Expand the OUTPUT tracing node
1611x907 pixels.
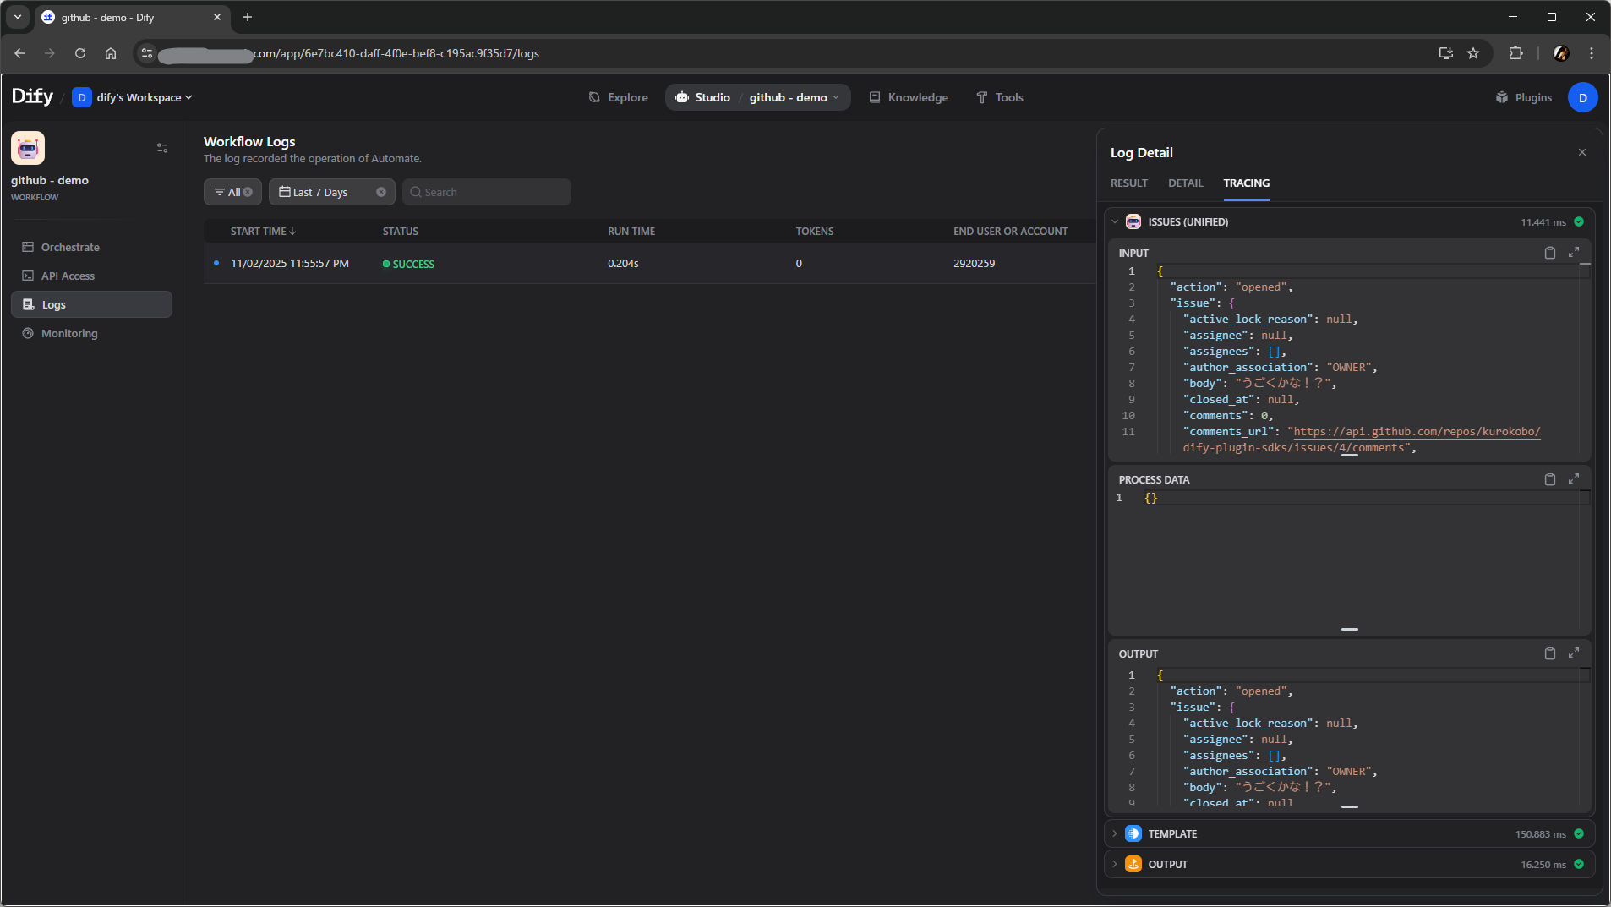click(x=1115, y=864)
